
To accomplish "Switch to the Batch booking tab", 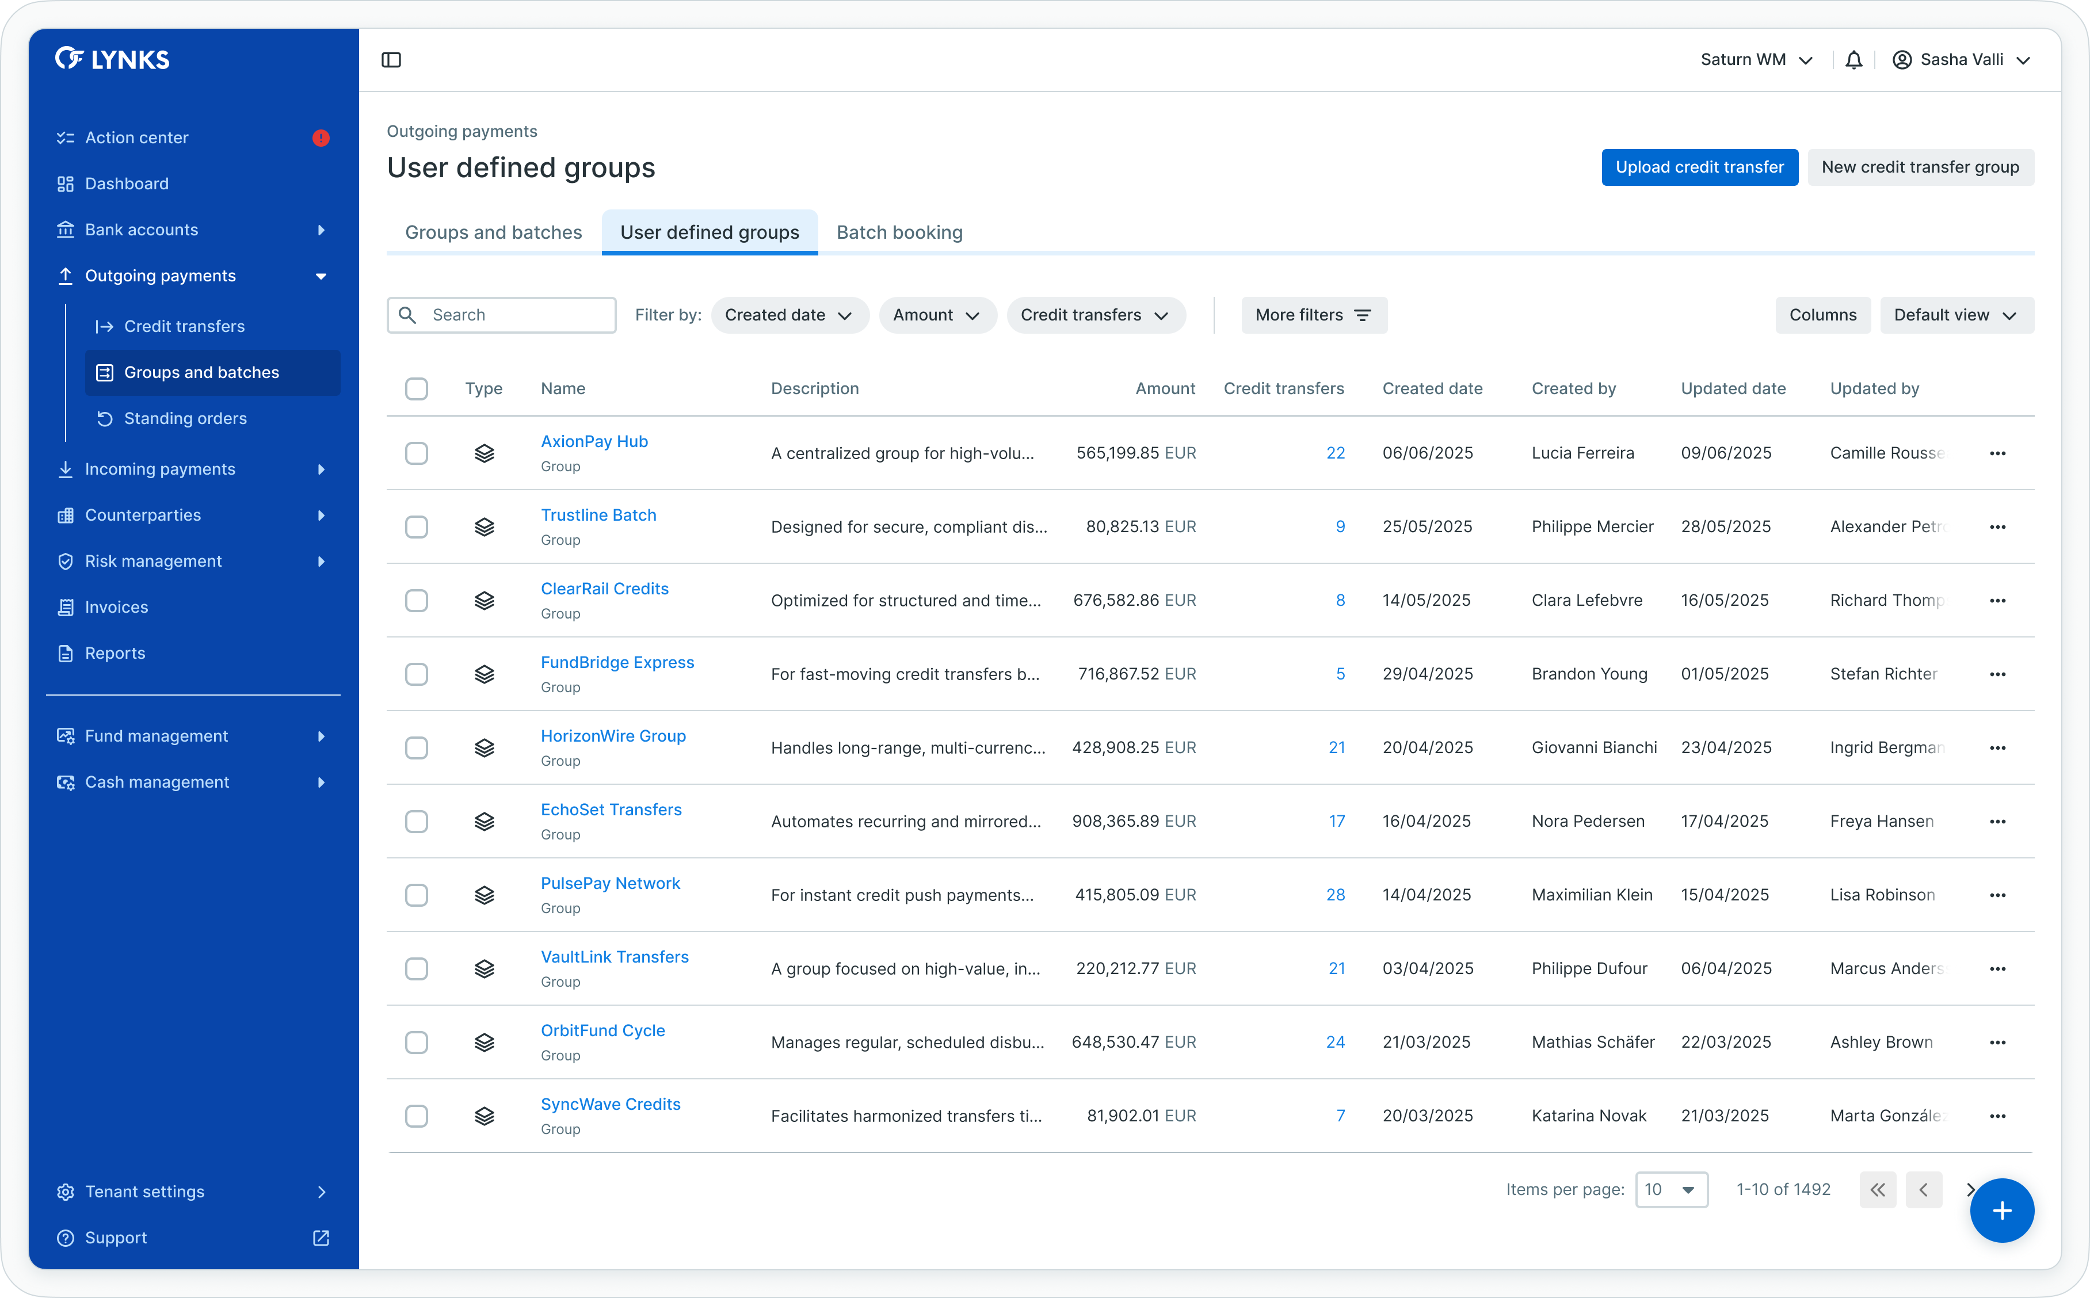I will [x=899, y=232].
